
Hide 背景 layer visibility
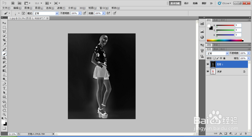[208, 71]
